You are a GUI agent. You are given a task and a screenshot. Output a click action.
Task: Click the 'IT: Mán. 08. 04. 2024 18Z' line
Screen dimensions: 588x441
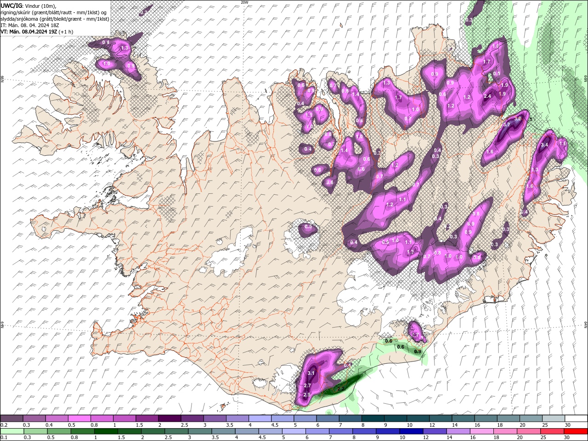[31, 26]
